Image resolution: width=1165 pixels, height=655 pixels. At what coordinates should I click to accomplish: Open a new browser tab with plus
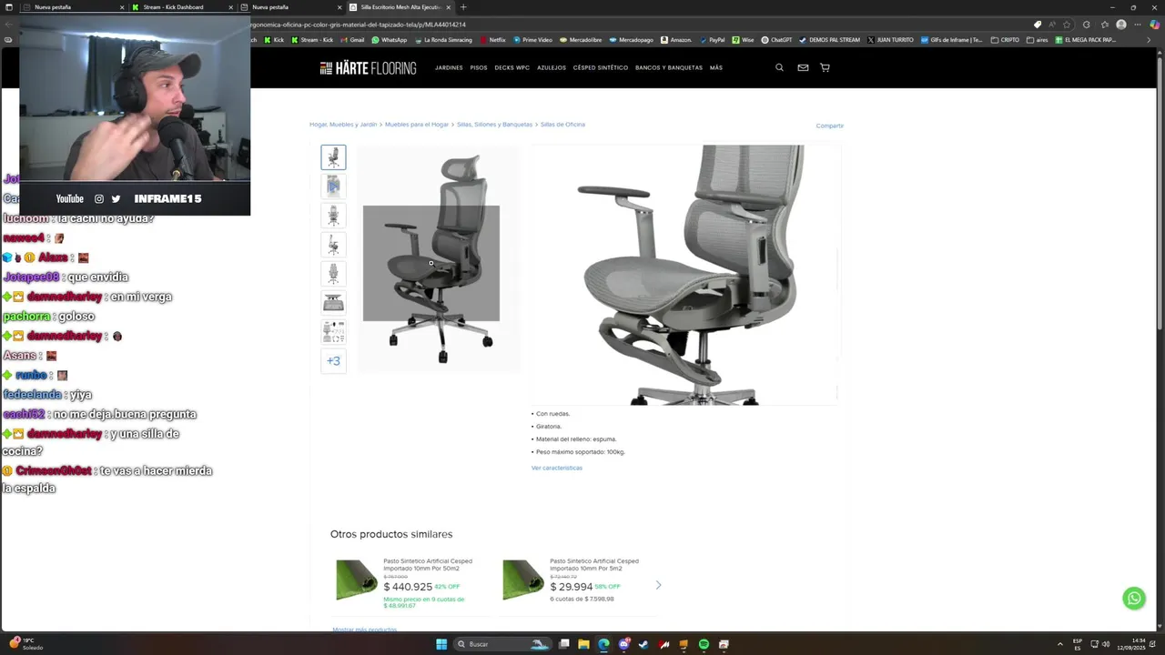tap(463, 7)
